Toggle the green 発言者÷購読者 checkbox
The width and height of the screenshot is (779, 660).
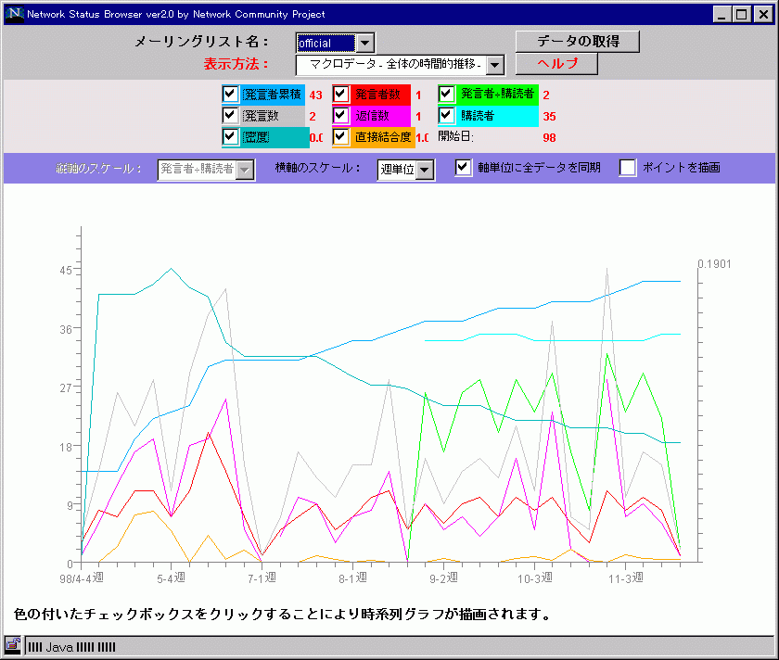447,95
